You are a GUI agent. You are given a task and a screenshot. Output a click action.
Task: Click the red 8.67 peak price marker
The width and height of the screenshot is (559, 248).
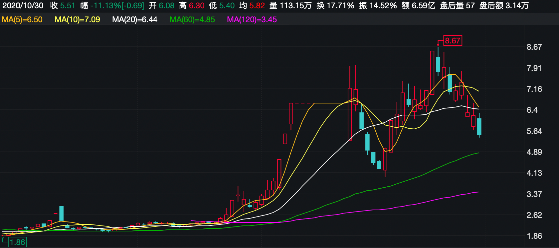point(453,41)
